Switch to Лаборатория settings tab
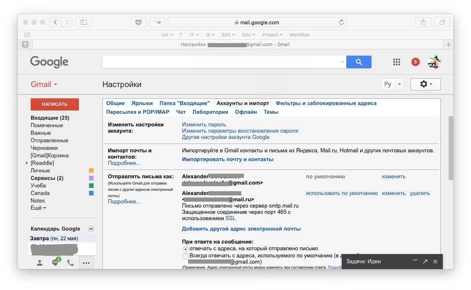This screenshot has height=290, width=471. tap(210, 112)
